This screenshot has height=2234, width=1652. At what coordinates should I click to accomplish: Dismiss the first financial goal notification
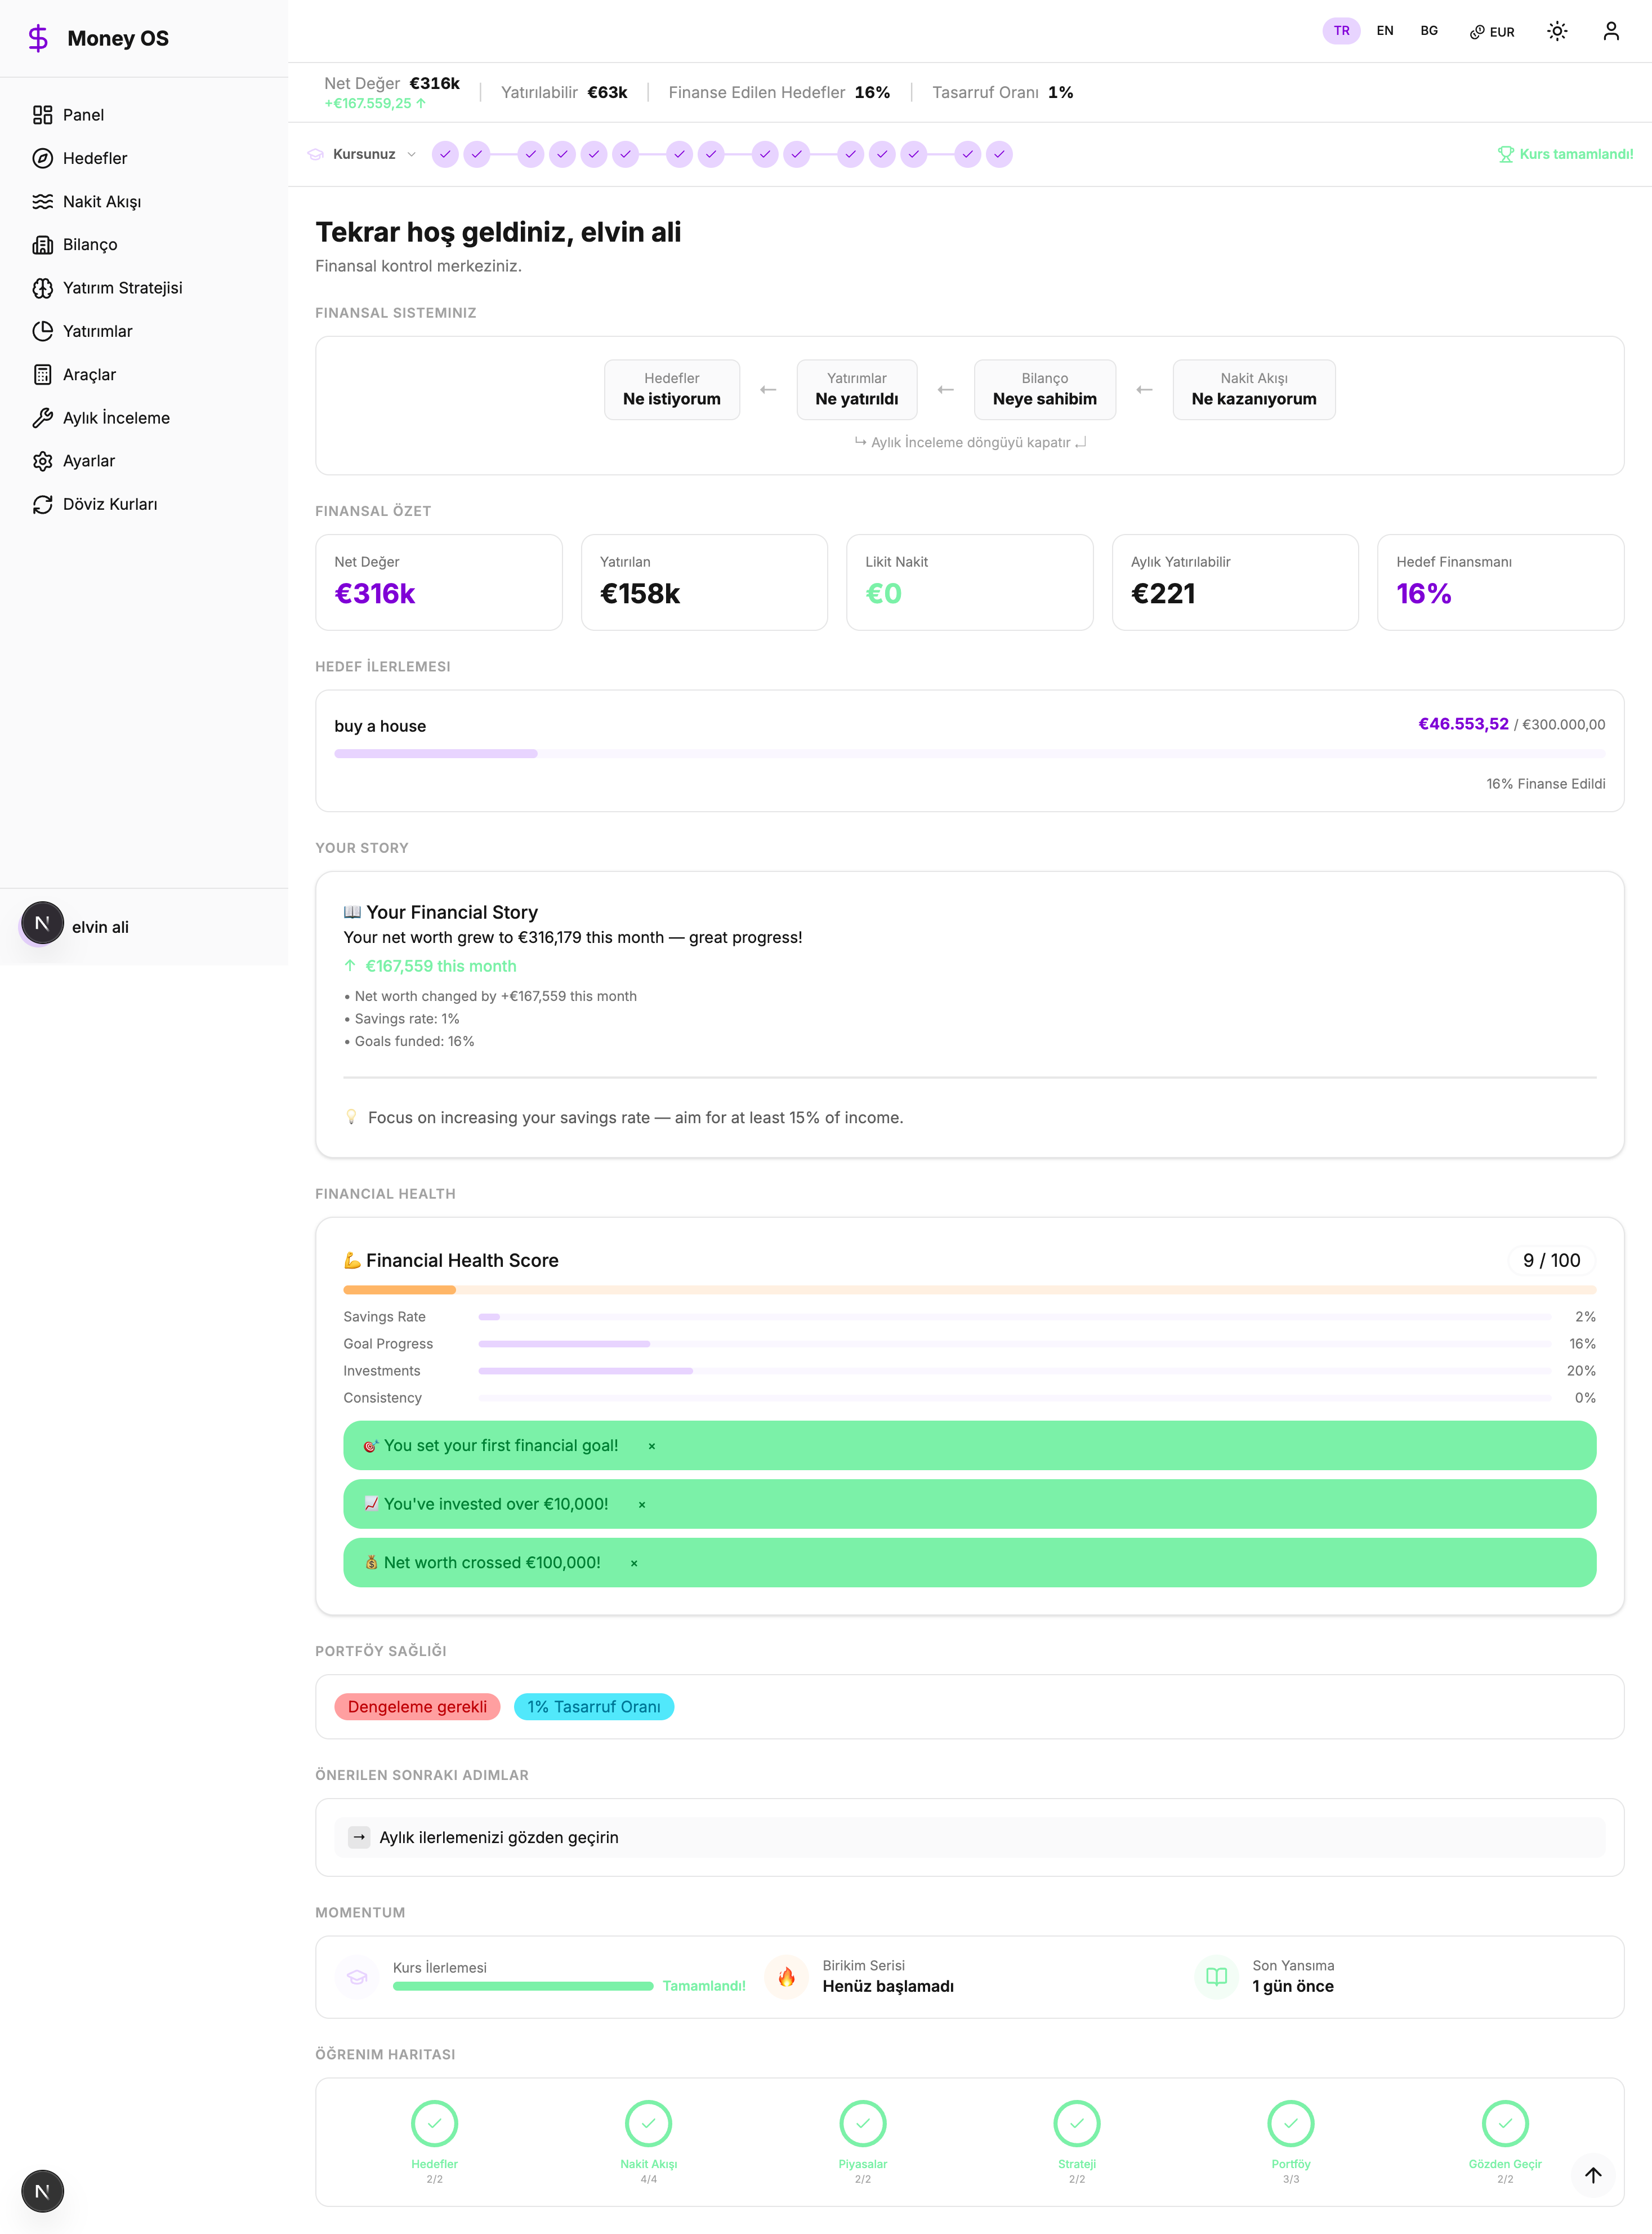[x=652, y=1445]
